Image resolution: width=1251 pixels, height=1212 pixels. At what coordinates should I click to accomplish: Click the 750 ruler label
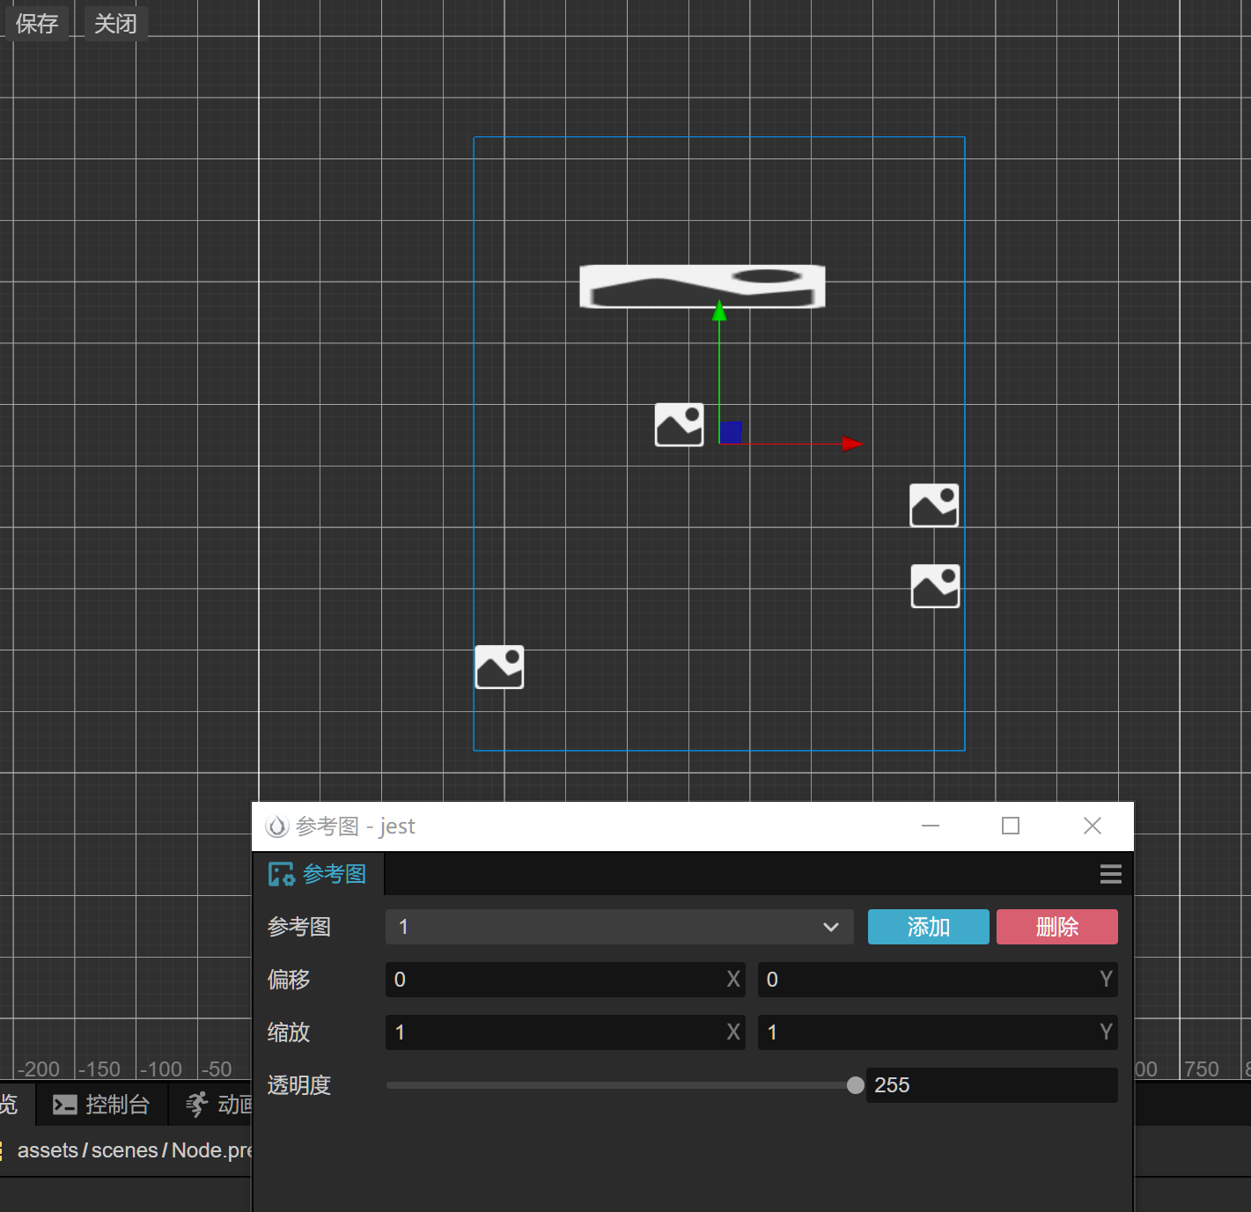click(x=1202, y=1069)
